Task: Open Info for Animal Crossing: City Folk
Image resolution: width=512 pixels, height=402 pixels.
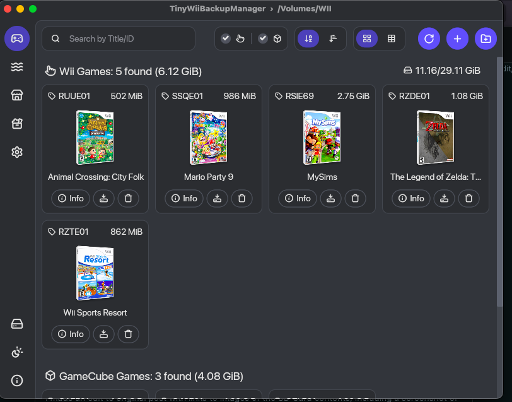Action: pyautogui.click(x=71, y=198)
